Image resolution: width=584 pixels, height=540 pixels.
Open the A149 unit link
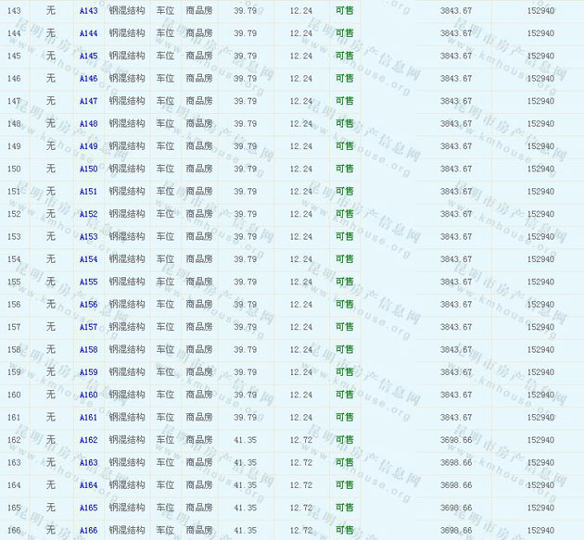point(88,146)
